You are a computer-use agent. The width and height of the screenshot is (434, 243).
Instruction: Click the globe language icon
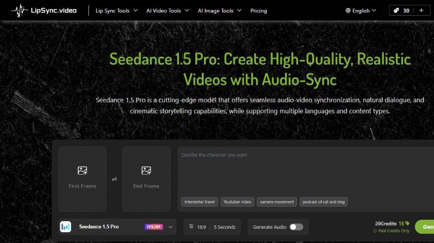(x=348, y=10)
